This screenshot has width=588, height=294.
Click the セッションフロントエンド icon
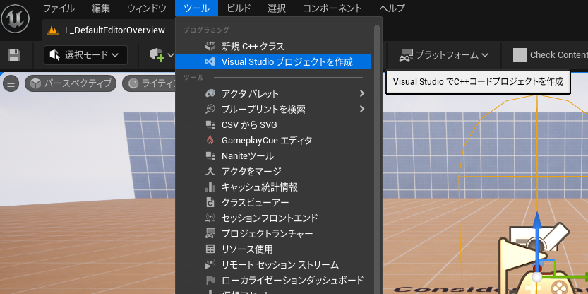210,218
